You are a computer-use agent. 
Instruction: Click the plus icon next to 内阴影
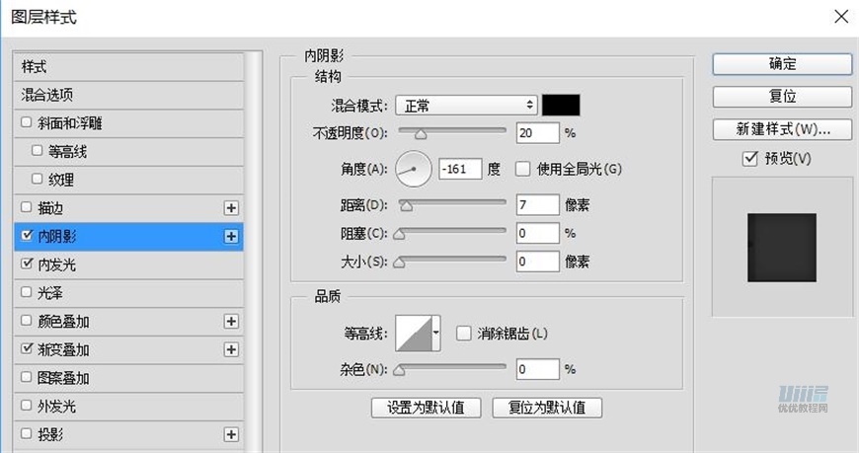point(231,237)
